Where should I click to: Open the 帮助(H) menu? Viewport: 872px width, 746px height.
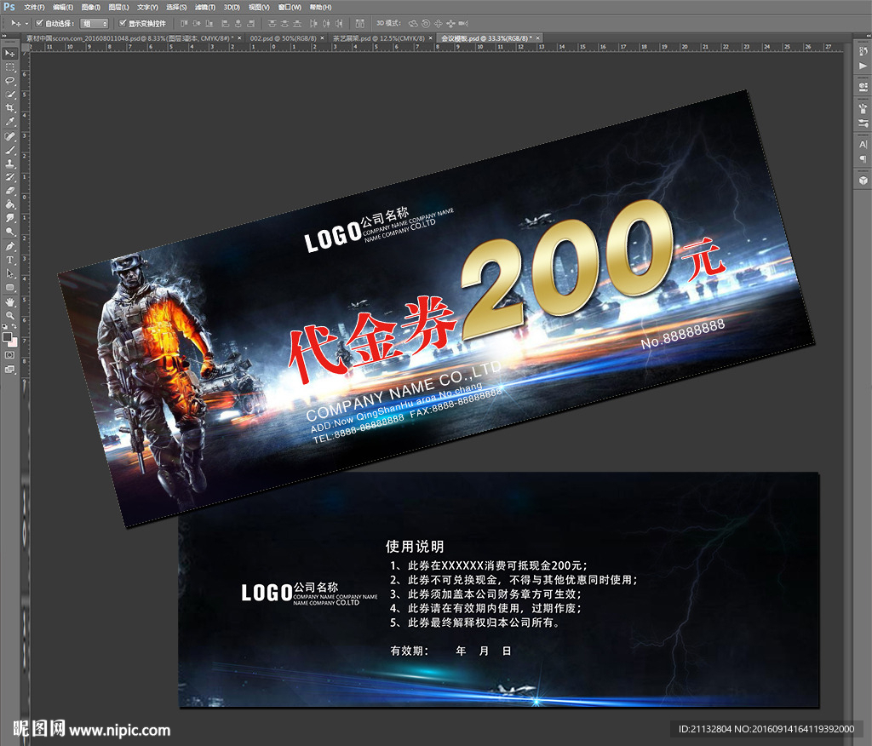pyautogui.click(x=320, y=7)
